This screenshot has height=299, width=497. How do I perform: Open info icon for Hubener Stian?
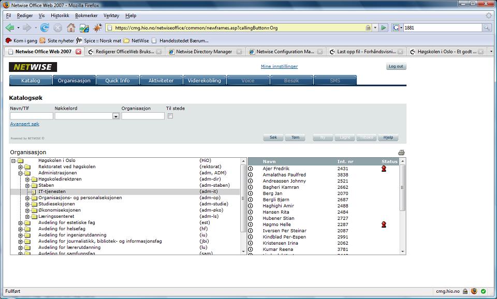click(251, 218)
